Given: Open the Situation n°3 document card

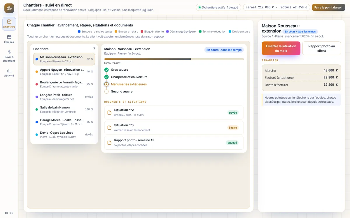Looking at the screenshot, I should pyautogui.click(x=174, y=128).
